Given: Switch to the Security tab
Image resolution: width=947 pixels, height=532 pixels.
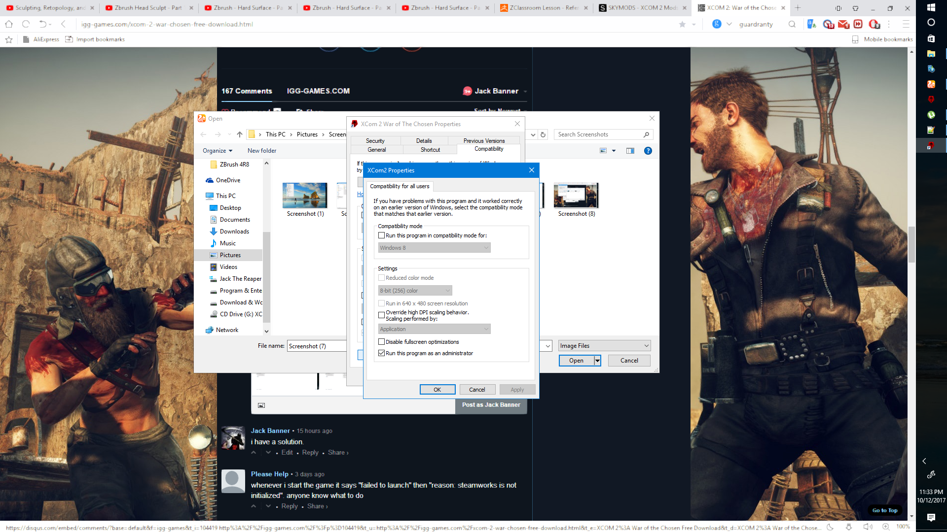Looking at the screenshot, I should (x=375, y=141).
